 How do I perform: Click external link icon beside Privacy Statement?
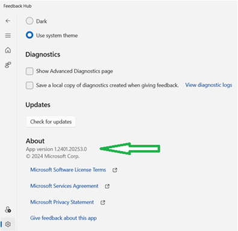click(x=103, y=202)
